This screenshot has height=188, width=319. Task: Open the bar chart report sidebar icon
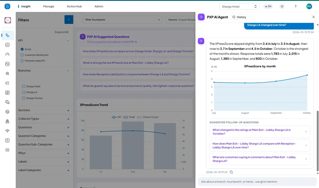[7, 45]
